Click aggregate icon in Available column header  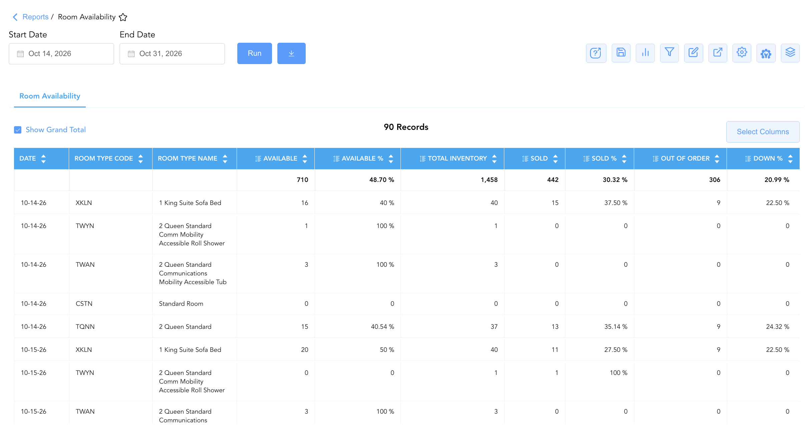(x=258, y=159)
